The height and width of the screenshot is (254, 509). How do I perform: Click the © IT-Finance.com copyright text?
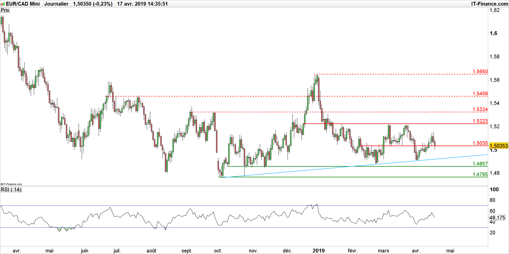pyautogui.click(x=11, y=184)
